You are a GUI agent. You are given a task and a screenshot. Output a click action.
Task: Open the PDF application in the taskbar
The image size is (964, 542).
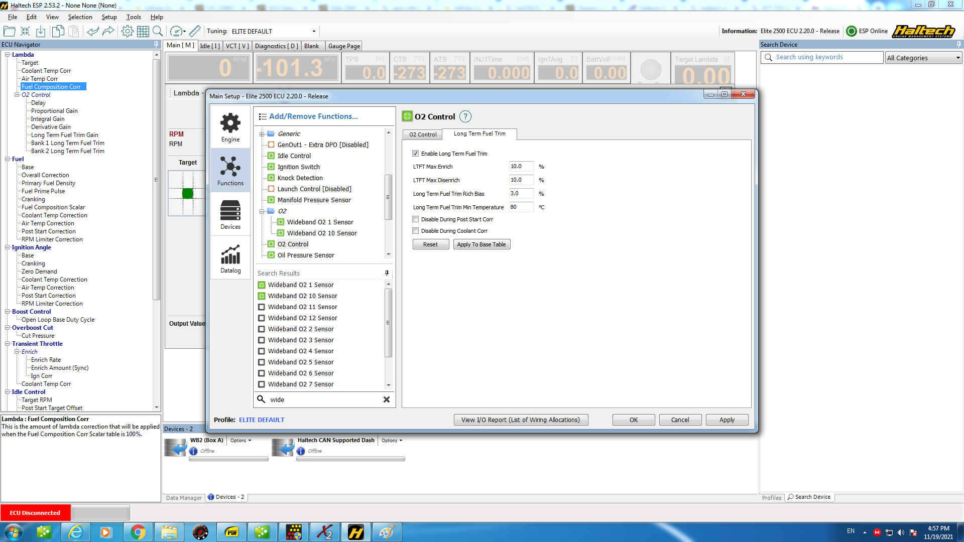[231, 532]
